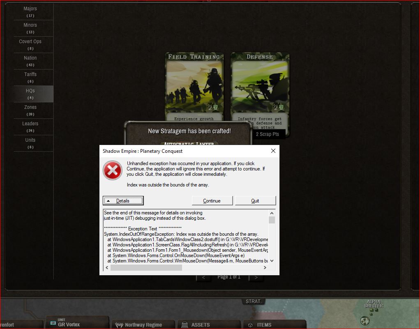Show the Leaders category

(30, 127)
